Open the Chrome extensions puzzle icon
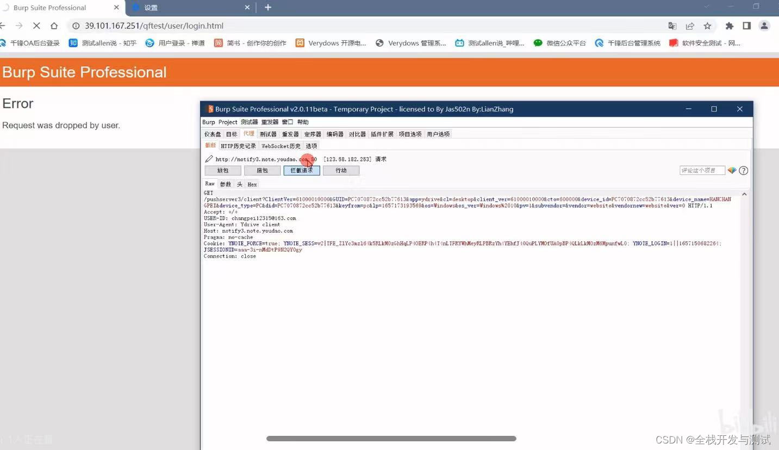 [x=730, y=26]
